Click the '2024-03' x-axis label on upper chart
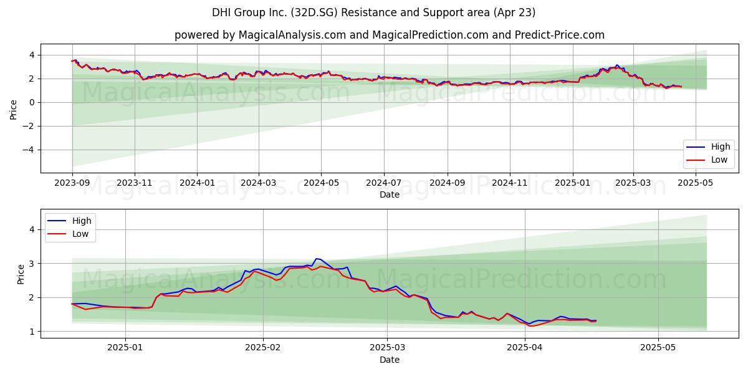The image size is (748, 374). point(258,183)
